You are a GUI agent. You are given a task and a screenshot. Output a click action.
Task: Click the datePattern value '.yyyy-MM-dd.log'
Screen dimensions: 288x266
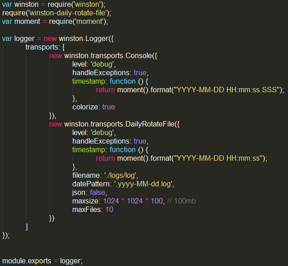pos(143,184)
